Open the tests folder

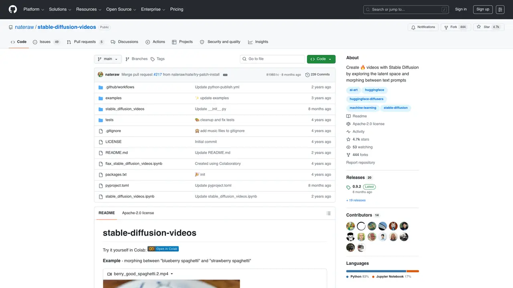pyautogui.click(x=109, y=120)
